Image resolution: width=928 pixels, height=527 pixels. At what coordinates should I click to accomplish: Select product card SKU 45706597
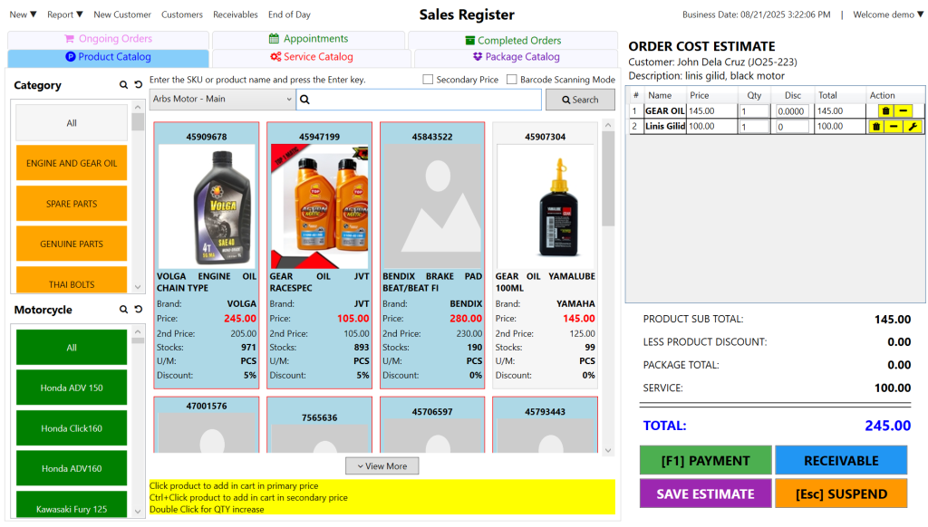point(432,425)
